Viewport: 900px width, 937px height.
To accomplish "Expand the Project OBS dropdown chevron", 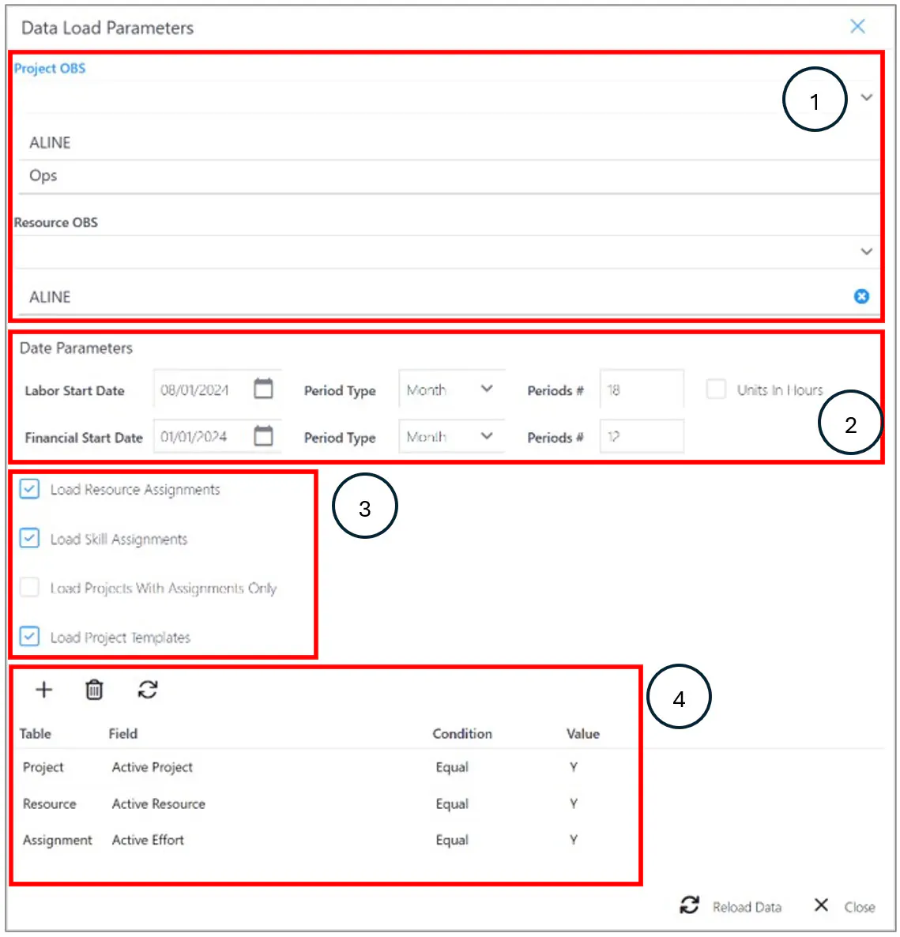I will click(x=867, y=97).
